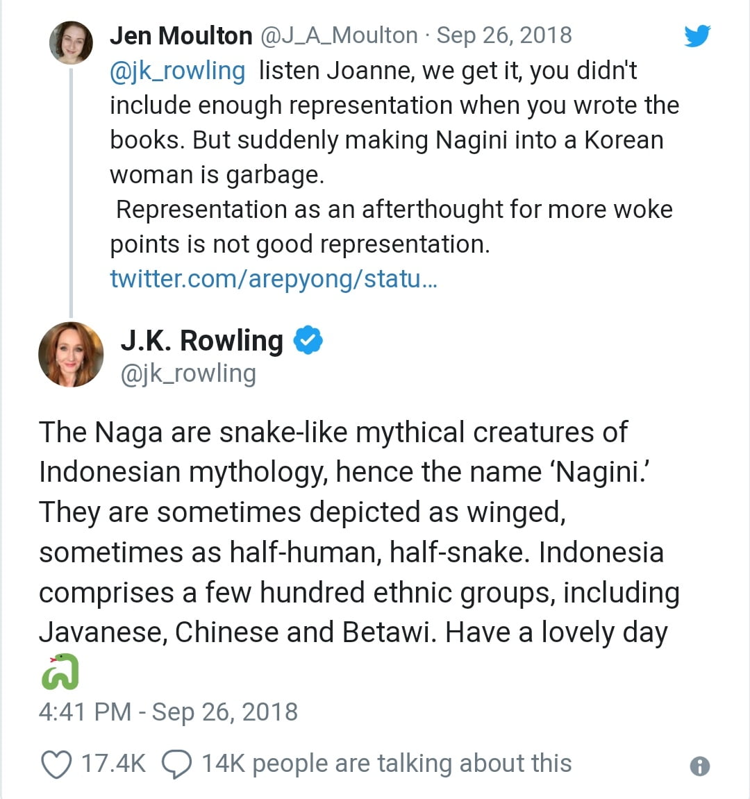This screenshot has width=750, height=799.
Task: Open Jen Moulton's profile picture
Action: pyautogui.click(x=71, y=42)
